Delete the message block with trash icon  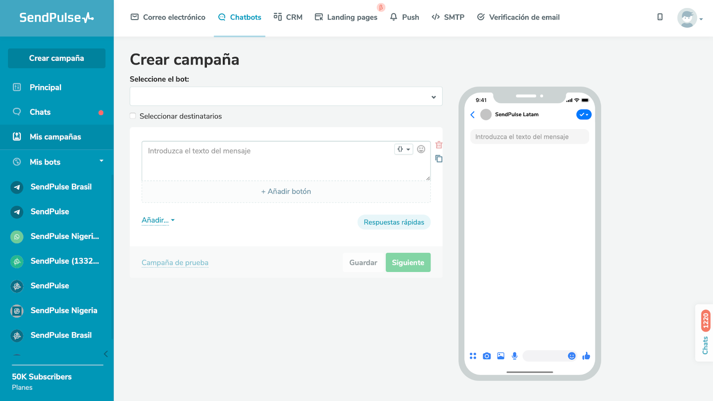point(439,145)
